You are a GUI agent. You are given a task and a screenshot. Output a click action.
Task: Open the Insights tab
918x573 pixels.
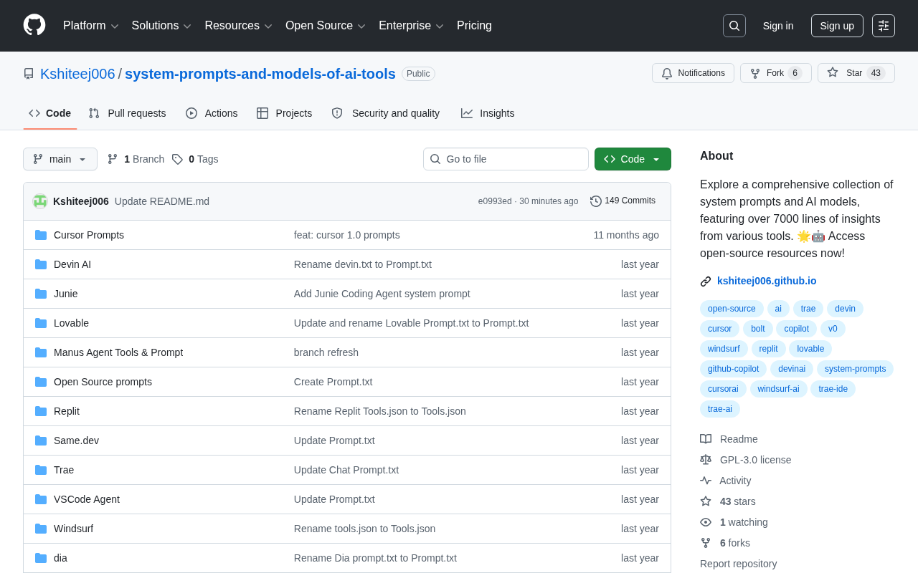tap(488, 113)
